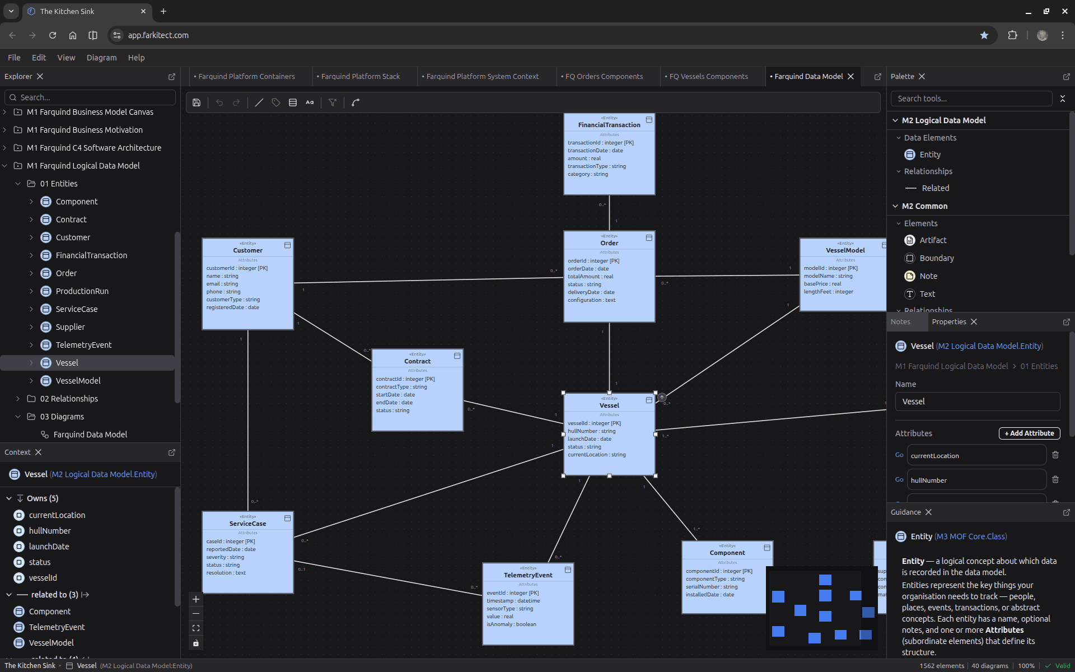Choose the Text tool in the Palette
The width and height of the screenshot is (1075, 672).
pos(927,294)
